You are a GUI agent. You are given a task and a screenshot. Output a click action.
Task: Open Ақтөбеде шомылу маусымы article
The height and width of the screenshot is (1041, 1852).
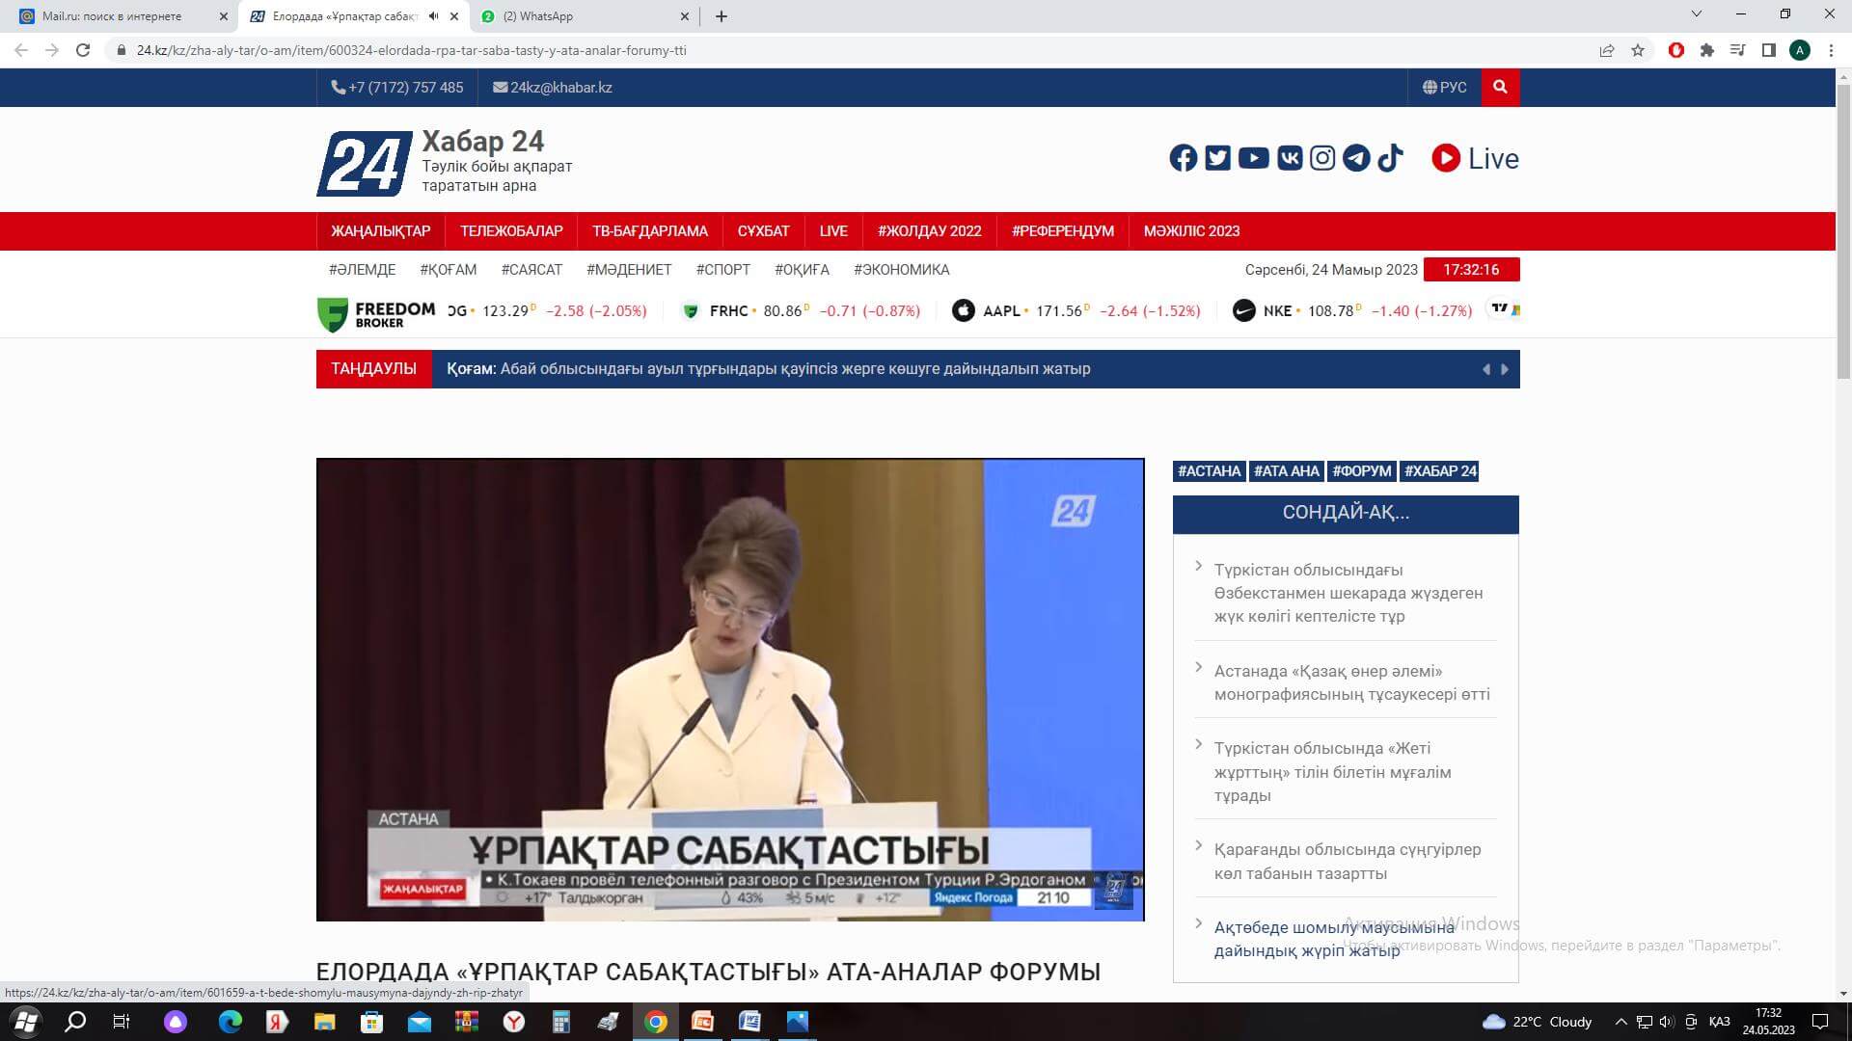(x=1334, y=939)
